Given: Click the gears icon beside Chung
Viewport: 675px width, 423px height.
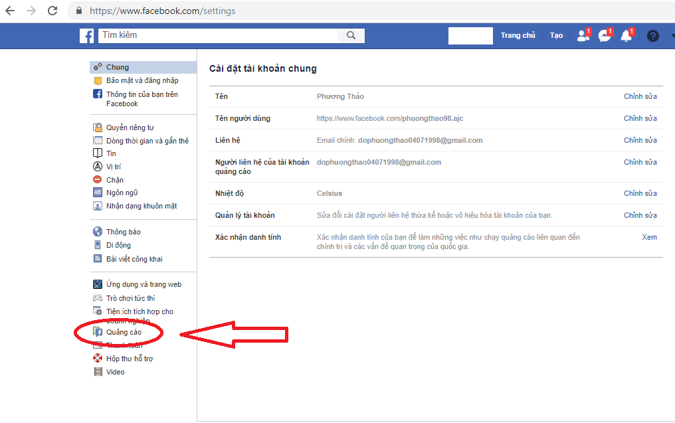Looking at the screenshot, I should pos(98,66).
